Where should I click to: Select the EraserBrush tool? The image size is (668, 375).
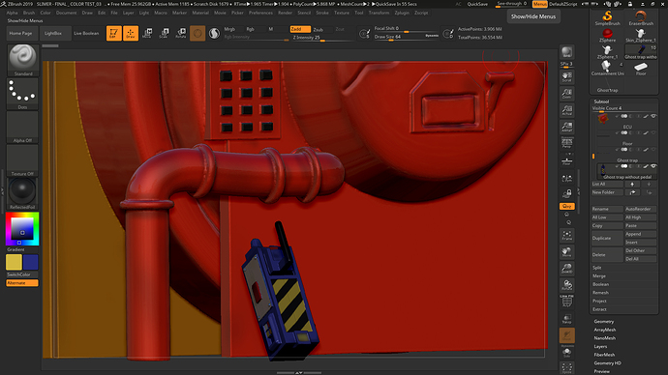[x=641, y=18]
